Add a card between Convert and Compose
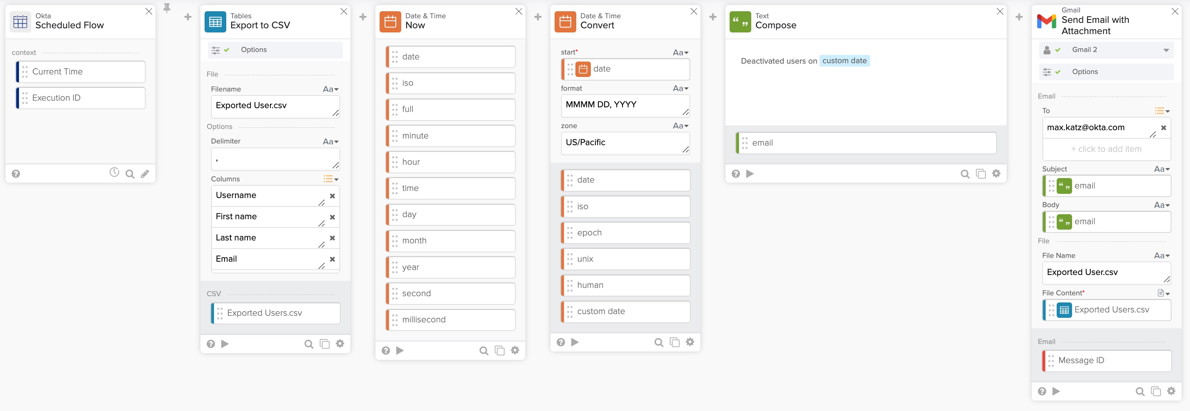The height and width of the screenshot is (411, 1190). (713, 17)
